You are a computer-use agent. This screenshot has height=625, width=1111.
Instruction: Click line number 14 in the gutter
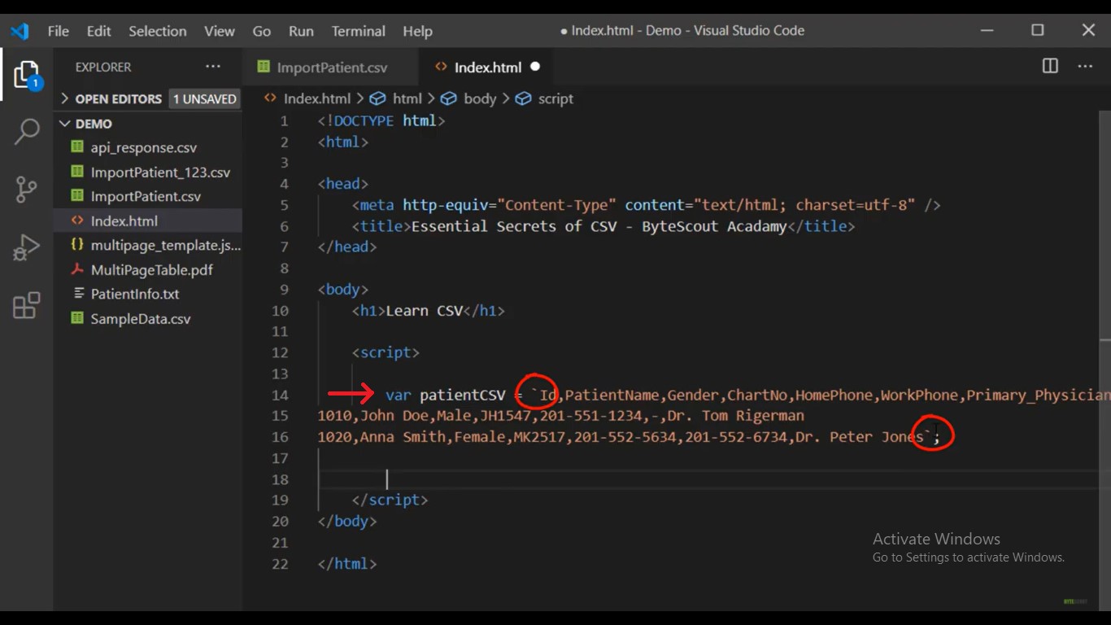(280, 395)
